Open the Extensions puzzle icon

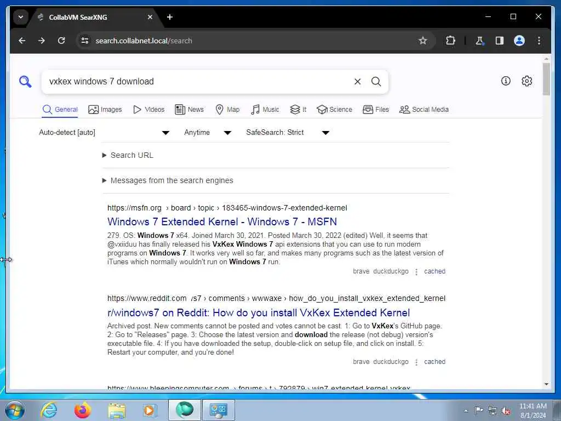click(x=450, y=41)
